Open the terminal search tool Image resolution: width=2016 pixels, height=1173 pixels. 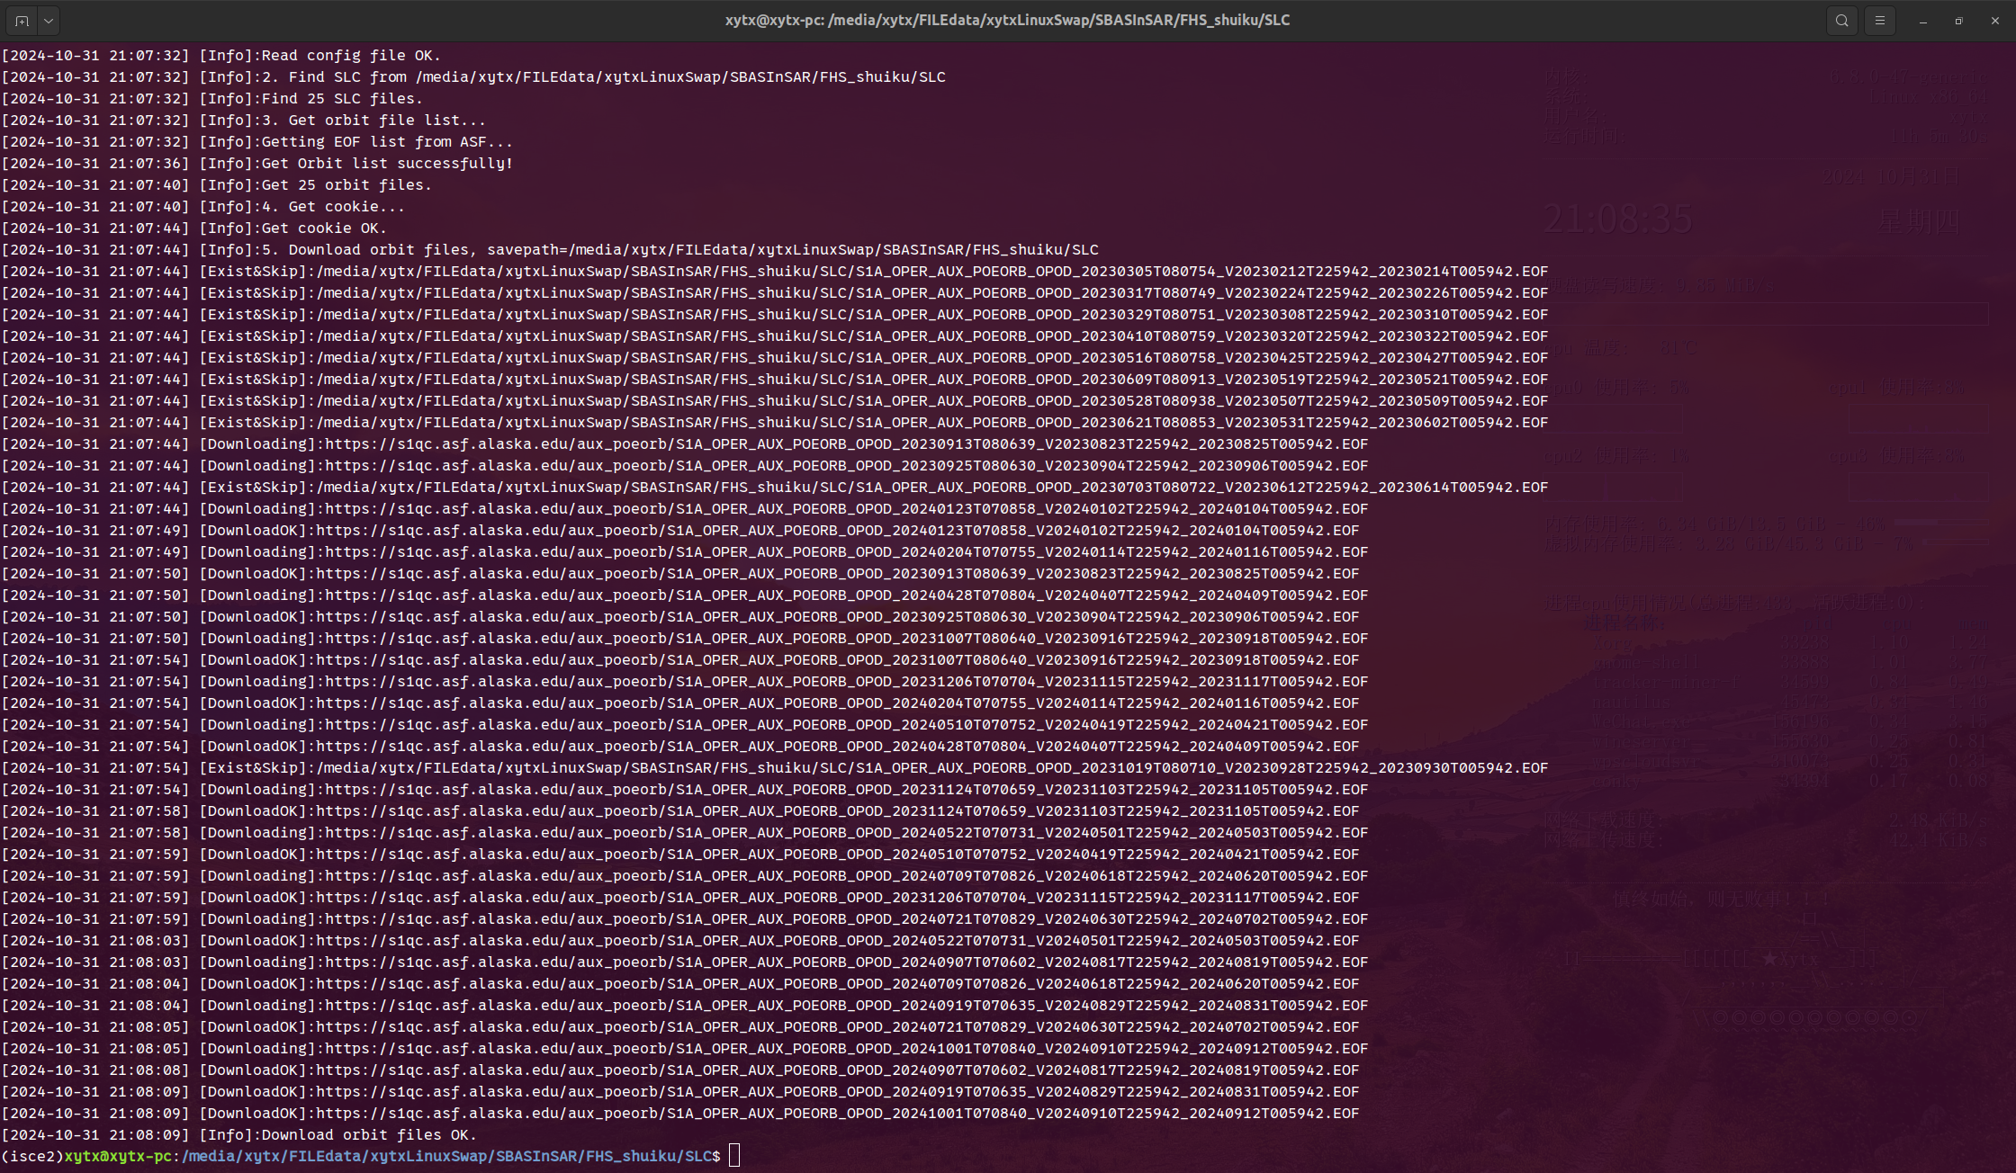click(1842, 20)
